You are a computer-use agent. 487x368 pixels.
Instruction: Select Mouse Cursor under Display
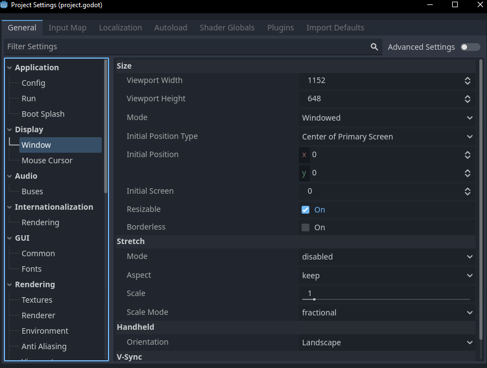[x=46, y=160]
